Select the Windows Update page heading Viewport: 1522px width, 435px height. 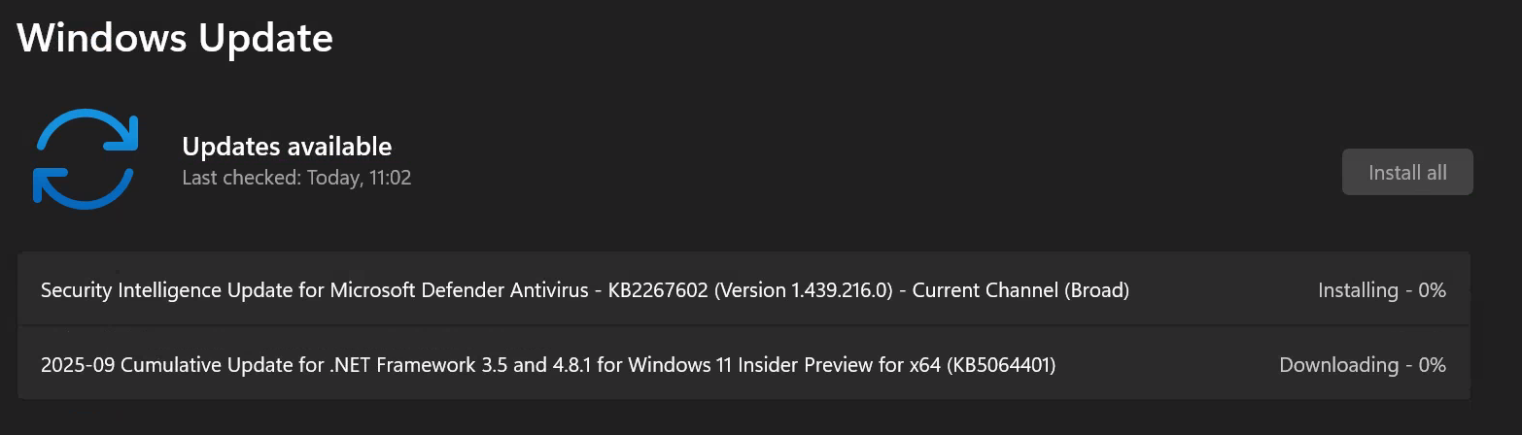click(x=175, y=38)
